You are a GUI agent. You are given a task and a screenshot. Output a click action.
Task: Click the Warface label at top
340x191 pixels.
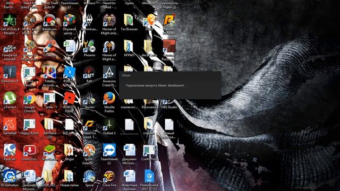[89, 3]
